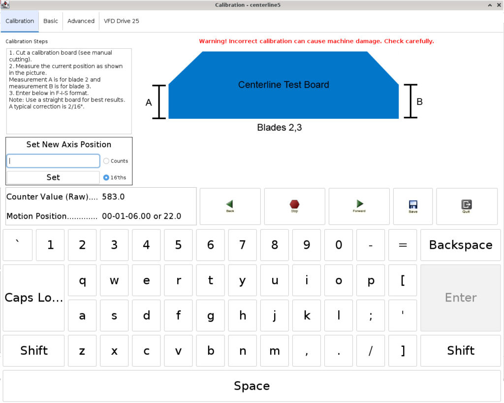504x403 pixels.
Task: Tap the number 4 key
Action: [x=146, y=245]
